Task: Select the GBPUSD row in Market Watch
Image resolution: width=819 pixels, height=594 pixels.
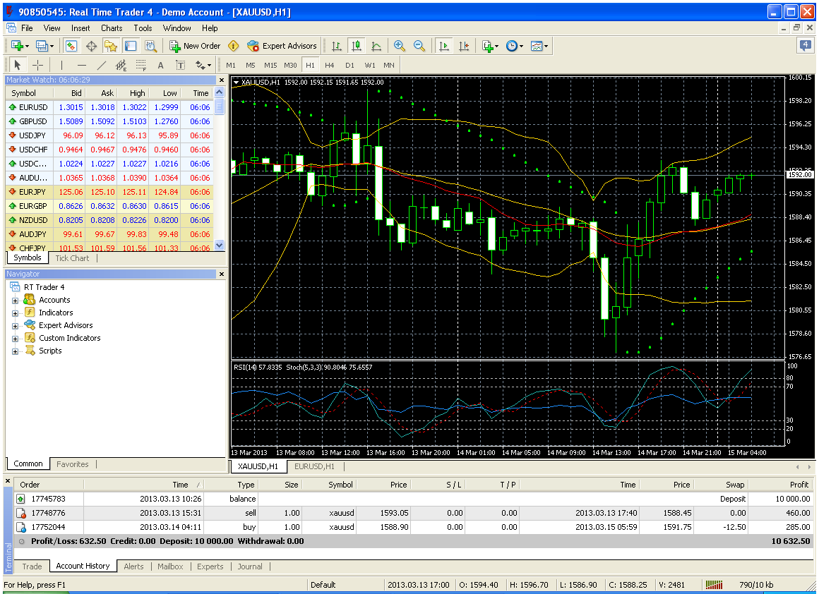Action: (x=109, y=121)
